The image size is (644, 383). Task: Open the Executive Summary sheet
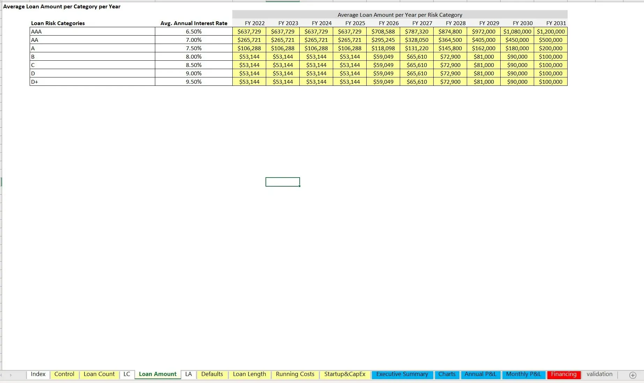pos(402,374)
